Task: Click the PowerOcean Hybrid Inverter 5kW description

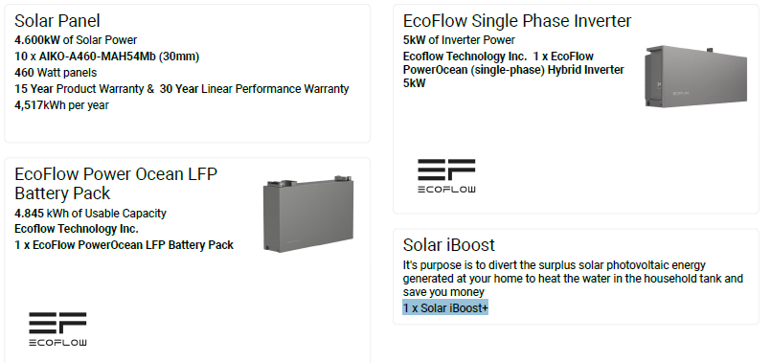Action: (513, 70)
